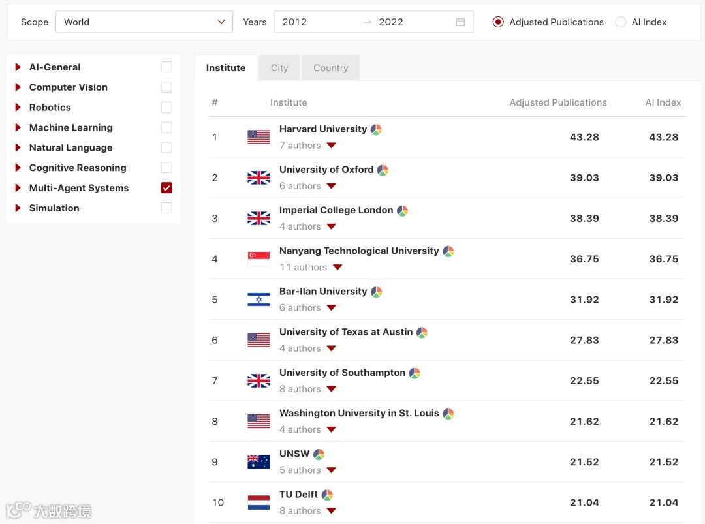Open the Harvard University link
Viewport: 705px width, 524px height.
pyautogui.click(x=323, y=129)
